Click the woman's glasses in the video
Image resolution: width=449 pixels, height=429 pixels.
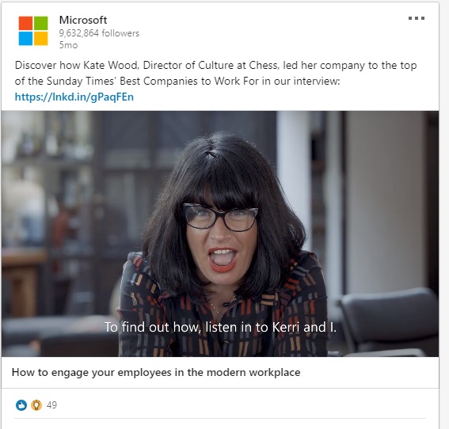click(x=220, y=217)
